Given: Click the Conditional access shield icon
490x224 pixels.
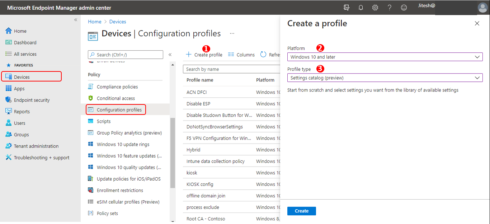Looking at the screenshot, I should tap(90, 98).
